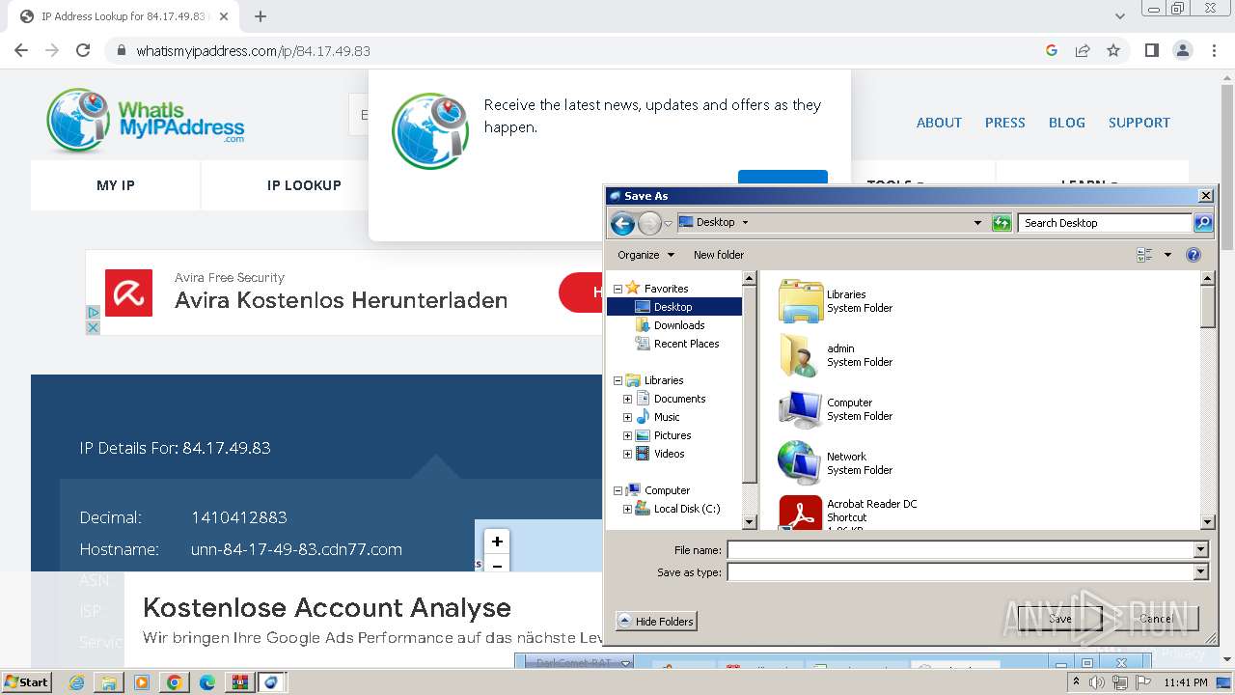Expand the Videos library

click(627, 454)
